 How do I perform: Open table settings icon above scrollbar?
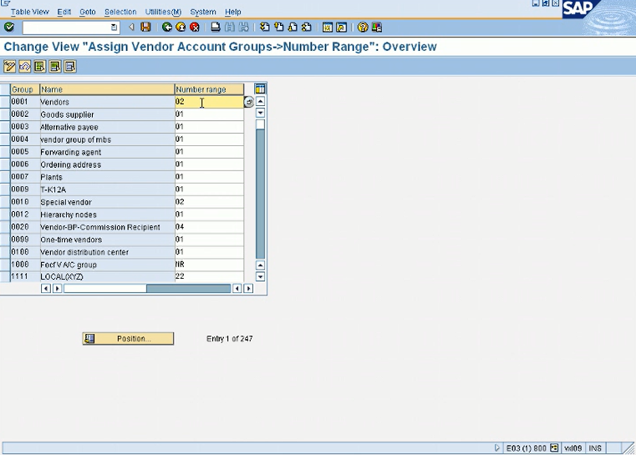tap(260, 88)
